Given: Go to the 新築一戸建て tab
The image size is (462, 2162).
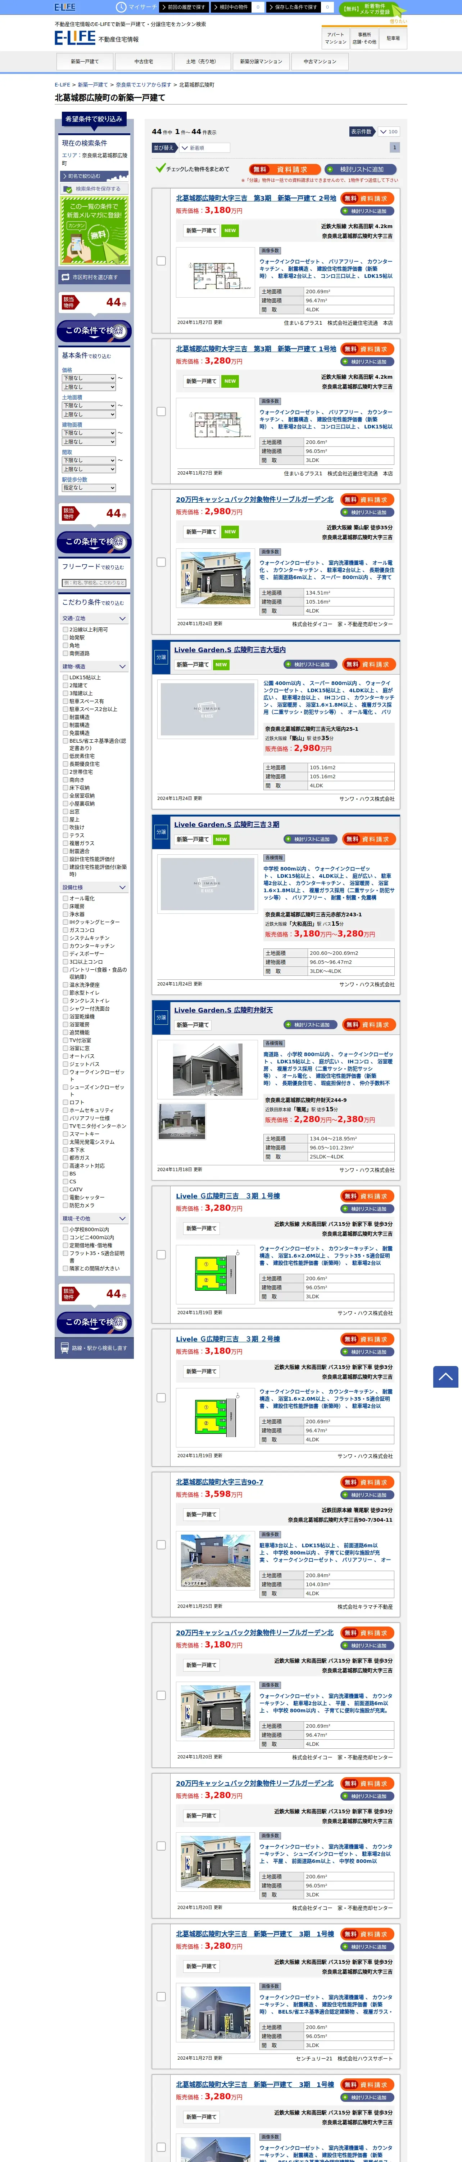Looking at the screenshot, I should point(85,61).
